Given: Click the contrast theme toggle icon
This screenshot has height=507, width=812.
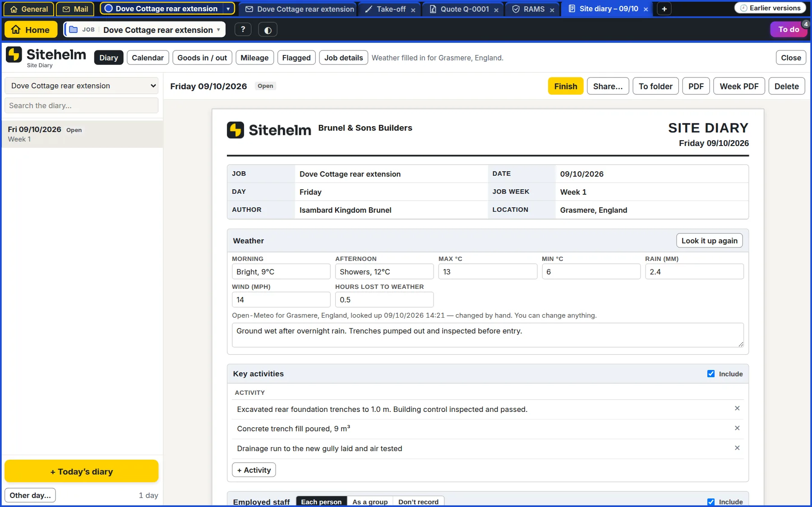Looking at the screenshot, I should coord(268,30).
